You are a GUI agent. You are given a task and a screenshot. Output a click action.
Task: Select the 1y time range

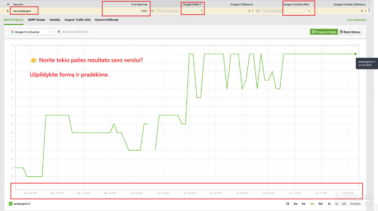329,204
